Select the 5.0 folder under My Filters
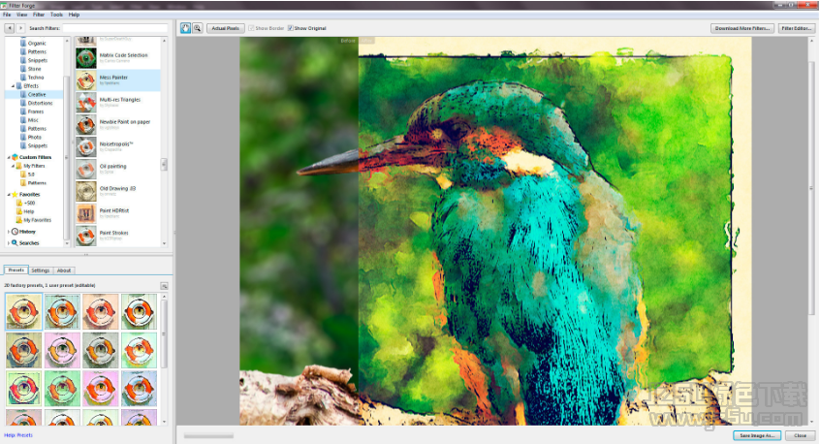The height and width of the screenshot is (444, 820). coord(31,174)
